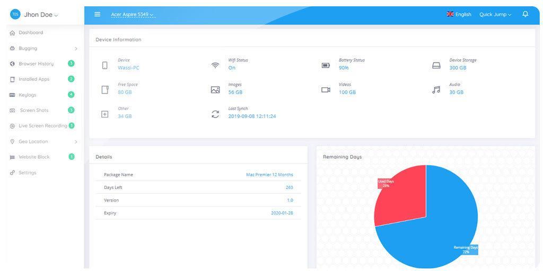Click the Device Storage drive icon
The image size is (543, 271).
[436, 66]
